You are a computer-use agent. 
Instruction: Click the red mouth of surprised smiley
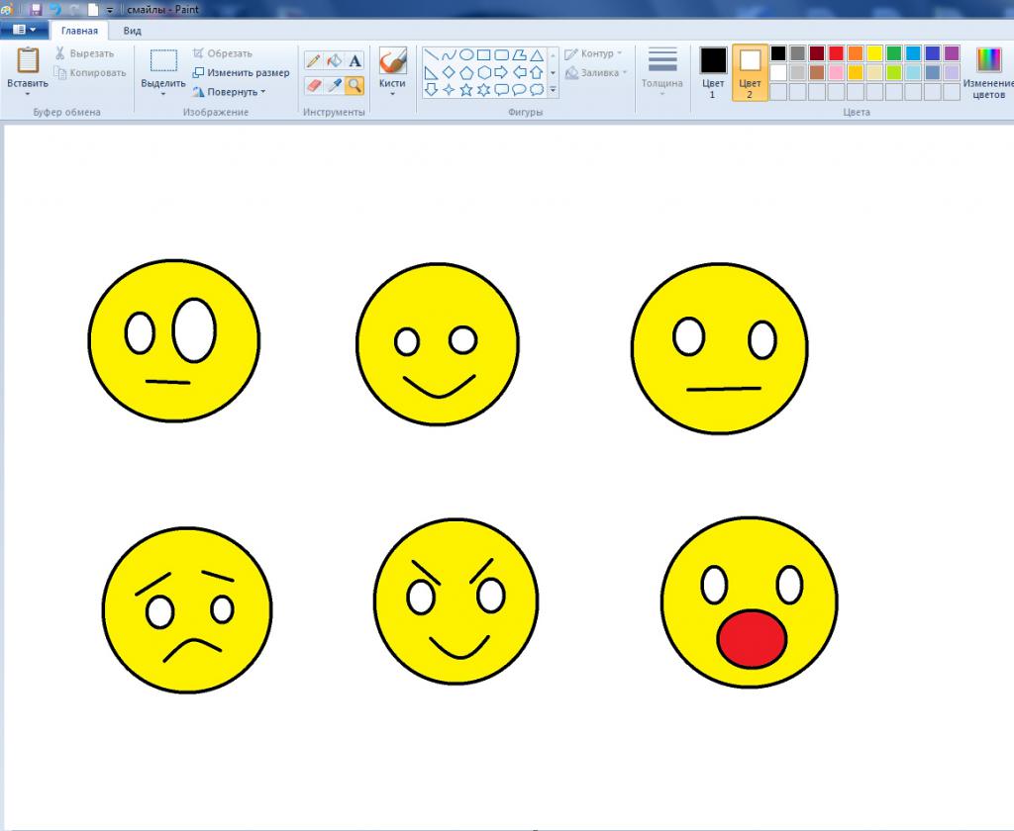[752, 638]
